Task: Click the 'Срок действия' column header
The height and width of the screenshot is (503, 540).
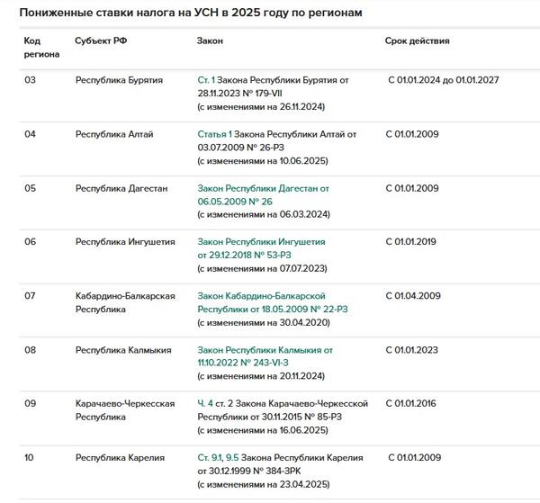Action: [x=417, y=40]
